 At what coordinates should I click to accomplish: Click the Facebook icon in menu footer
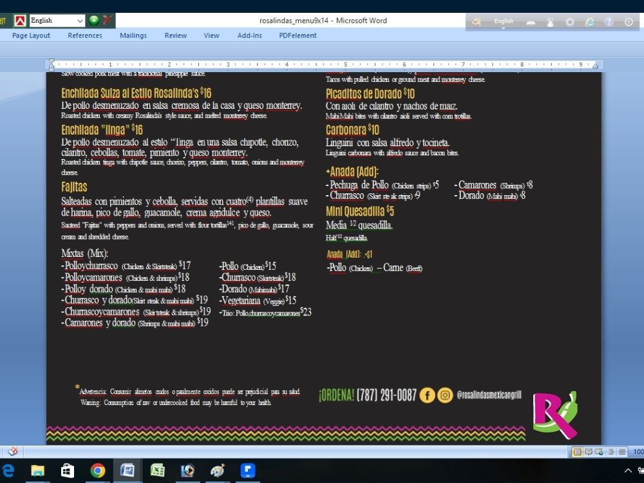click(427, 395)
